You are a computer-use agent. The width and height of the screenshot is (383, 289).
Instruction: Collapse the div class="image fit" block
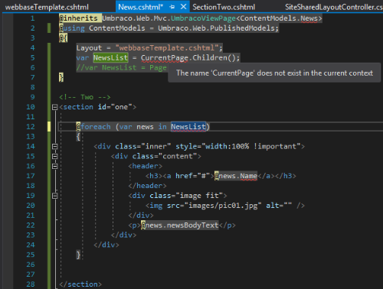[54, 196]
